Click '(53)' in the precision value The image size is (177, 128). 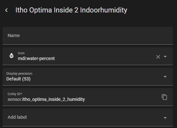[26, 79]
